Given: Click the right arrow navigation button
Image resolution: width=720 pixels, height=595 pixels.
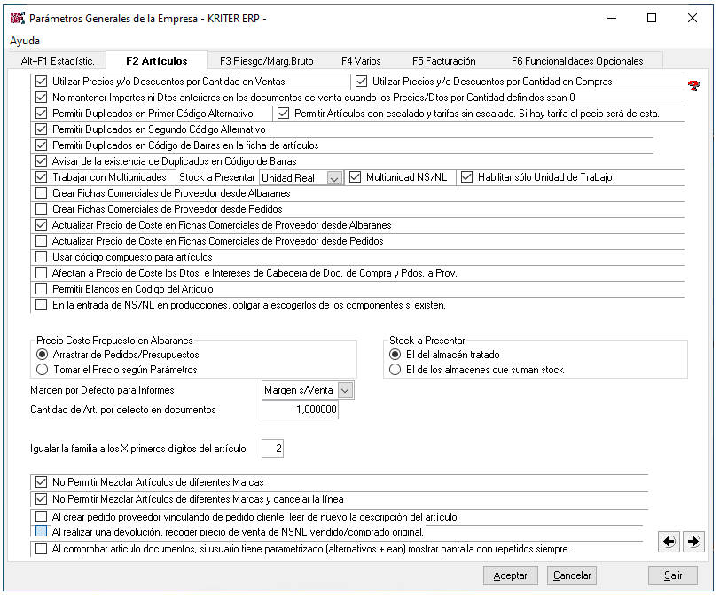Looking at the screenshot, I should 693,542.
